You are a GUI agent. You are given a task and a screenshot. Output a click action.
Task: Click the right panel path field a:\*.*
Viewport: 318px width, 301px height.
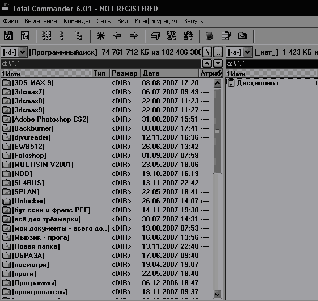pos(272,64)
